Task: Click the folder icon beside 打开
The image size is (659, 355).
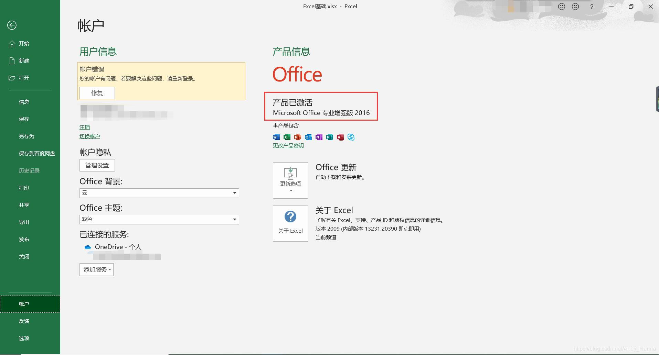Action: tap(12, 78)
